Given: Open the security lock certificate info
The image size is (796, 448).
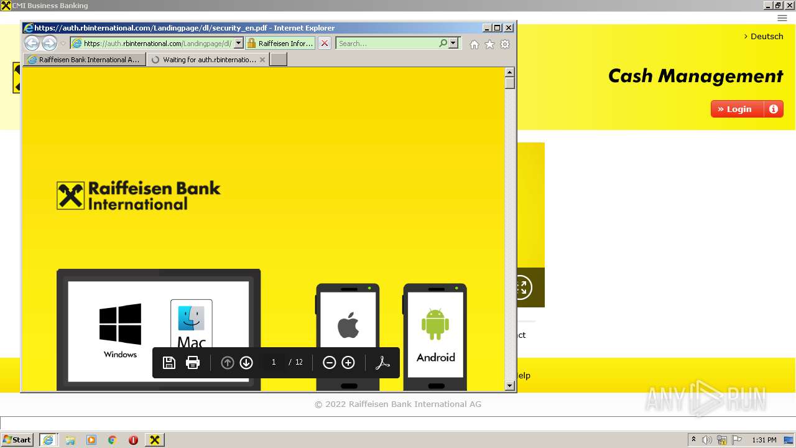Looking at the screenshot, I should (280, 44).
